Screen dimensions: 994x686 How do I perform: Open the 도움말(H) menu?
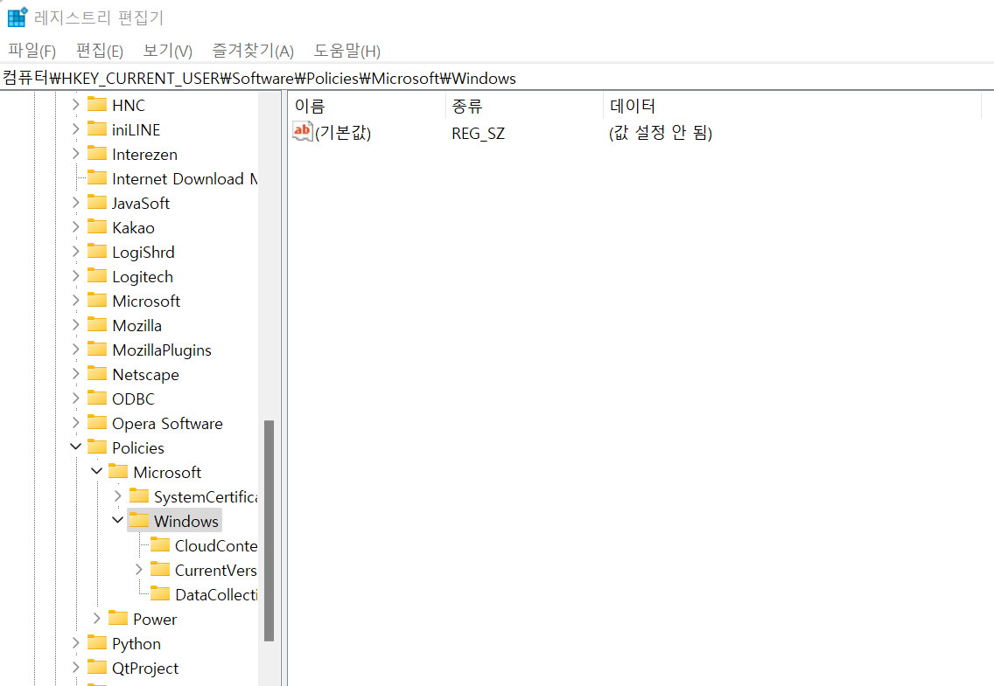point(346,51)
